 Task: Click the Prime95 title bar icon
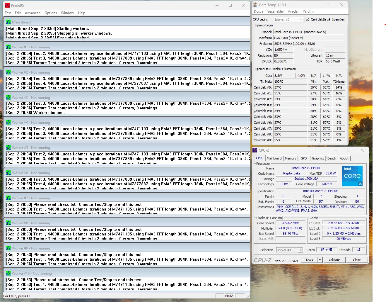click(x=7, y=5)
